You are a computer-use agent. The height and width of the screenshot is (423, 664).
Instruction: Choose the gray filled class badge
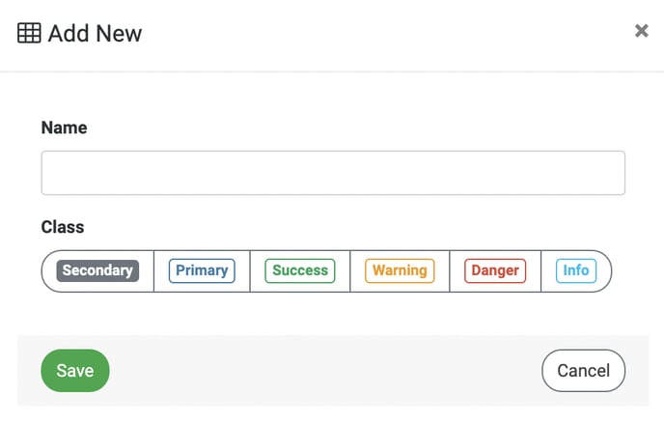97,270
